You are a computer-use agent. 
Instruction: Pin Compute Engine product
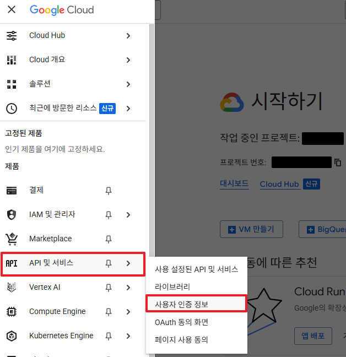coord(109,312)
